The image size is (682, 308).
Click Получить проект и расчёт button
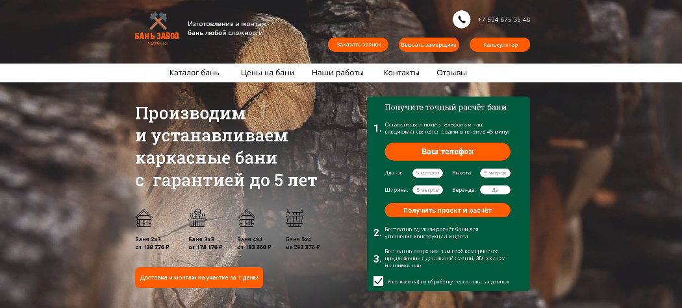[448, 210]
